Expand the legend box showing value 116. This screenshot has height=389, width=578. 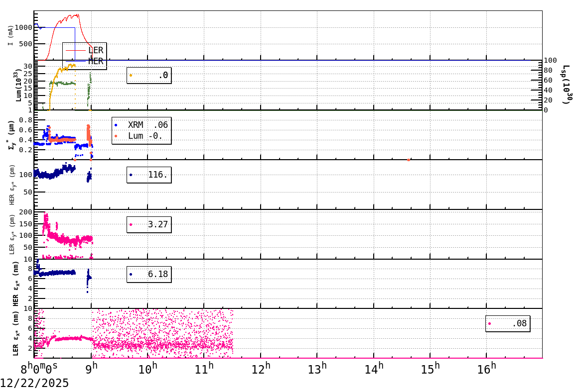[149, 175]
